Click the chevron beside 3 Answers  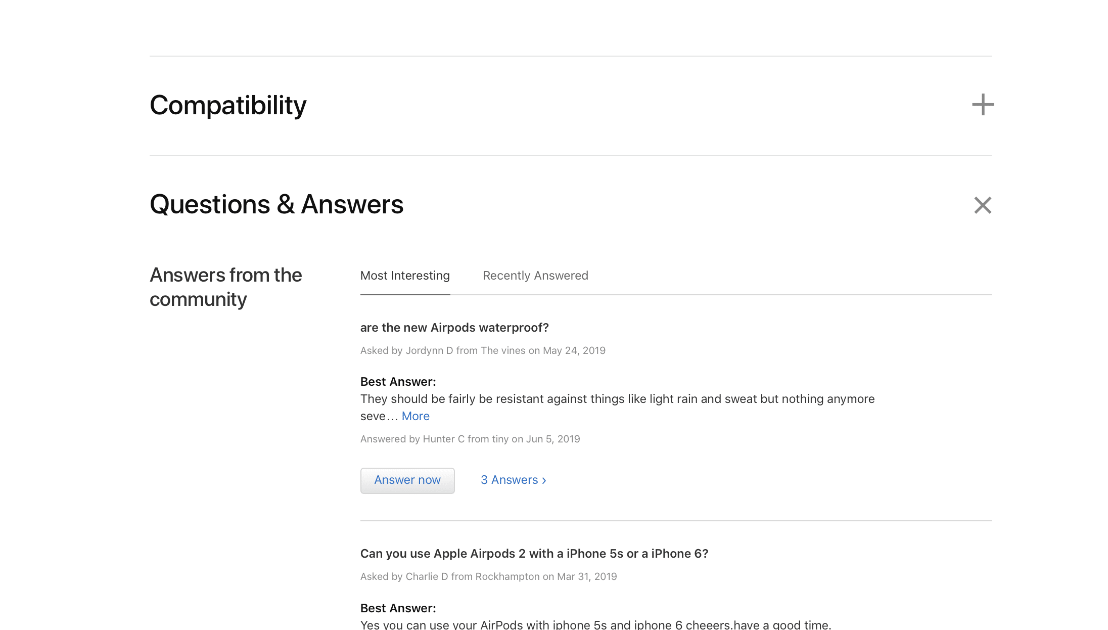tap(544, 480)
